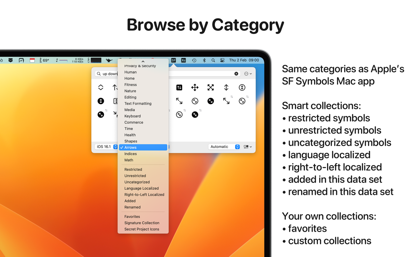Click the SF menu bar icon

(174, 60)
